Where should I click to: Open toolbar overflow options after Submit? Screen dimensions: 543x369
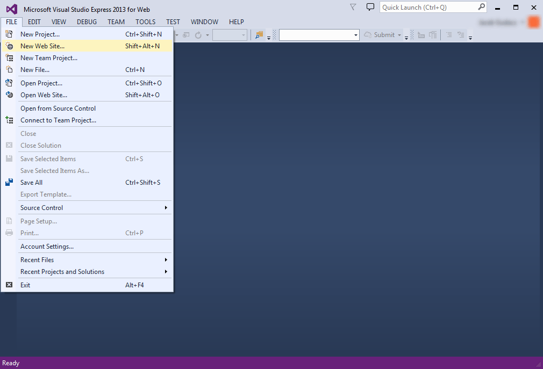pos(406,38)
